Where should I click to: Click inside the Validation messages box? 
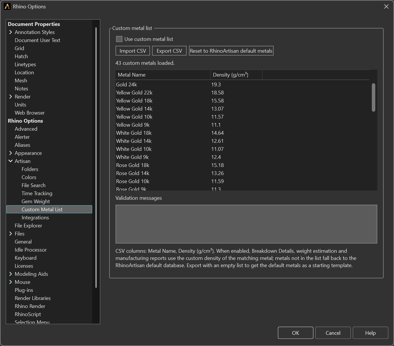pyautogui.click(x=246, y=224)
